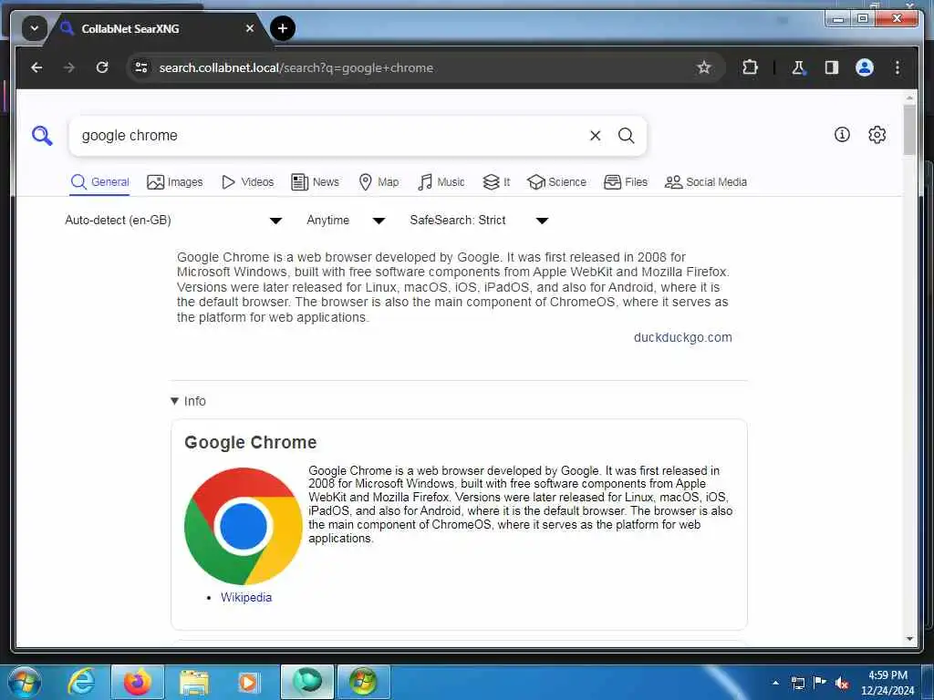Open the Wikipedia link
Viewport: 934px width, 700px height.
click(246, 597)
